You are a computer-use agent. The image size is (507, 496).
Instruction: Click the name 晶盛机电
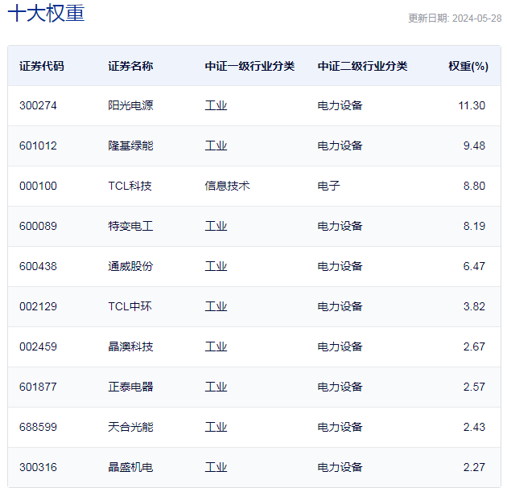pyautogui.click(x=130, y=467)
